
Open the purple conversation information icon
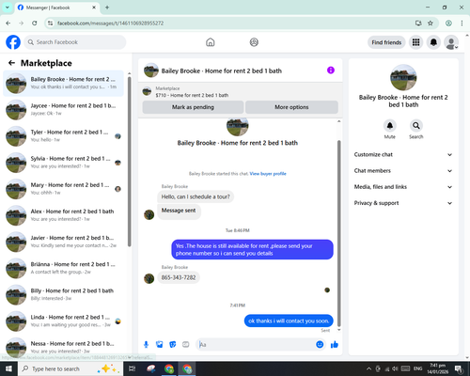pos(331,70)
